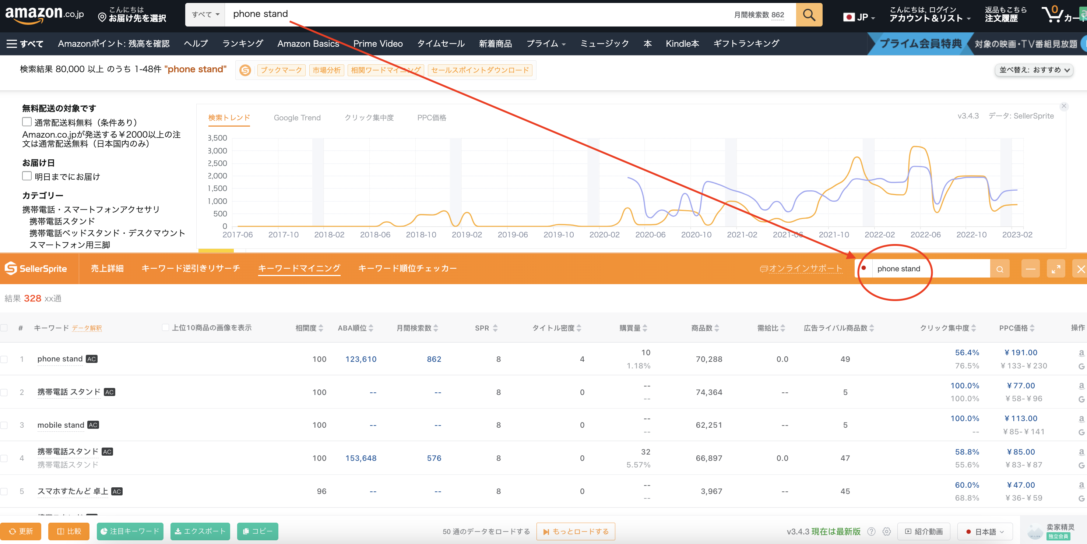
Task: Open 並べ替え: おすすめ sort dropdown
Action: click(1034, 70)
